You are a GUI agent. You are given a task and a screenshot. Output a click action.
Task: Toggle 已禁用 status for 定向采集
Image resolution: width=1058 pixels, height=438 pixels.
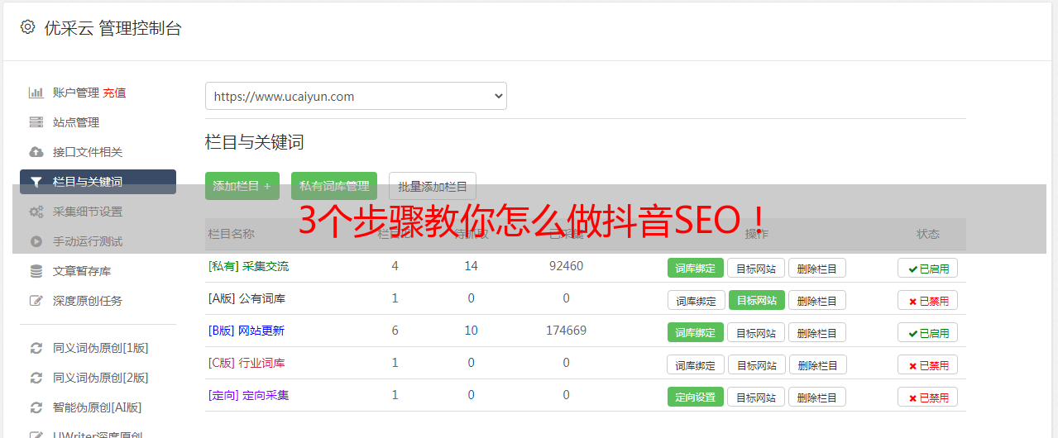pyautogui.click(x=928, y=397)
